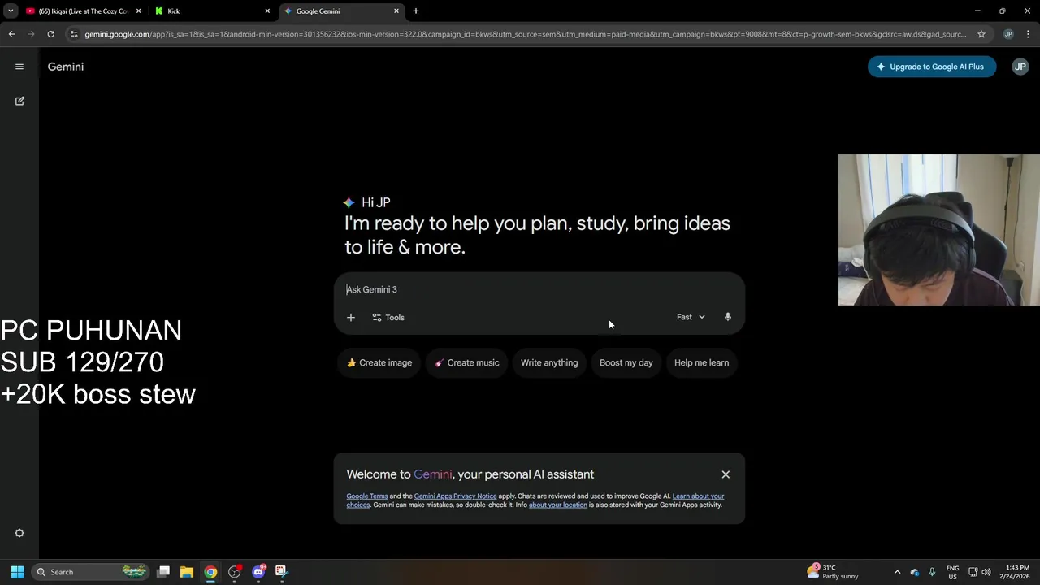Click the plus icon to add files
Viewport: 1040px width, 585px height.
click(351, 318)
